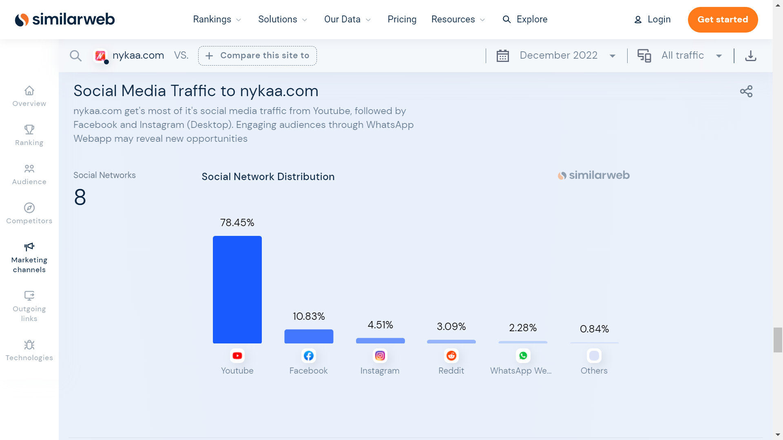The width and height of the screenshot is (783, 440).
Task: Click the 0.84% value label
Action: [594, 329]
